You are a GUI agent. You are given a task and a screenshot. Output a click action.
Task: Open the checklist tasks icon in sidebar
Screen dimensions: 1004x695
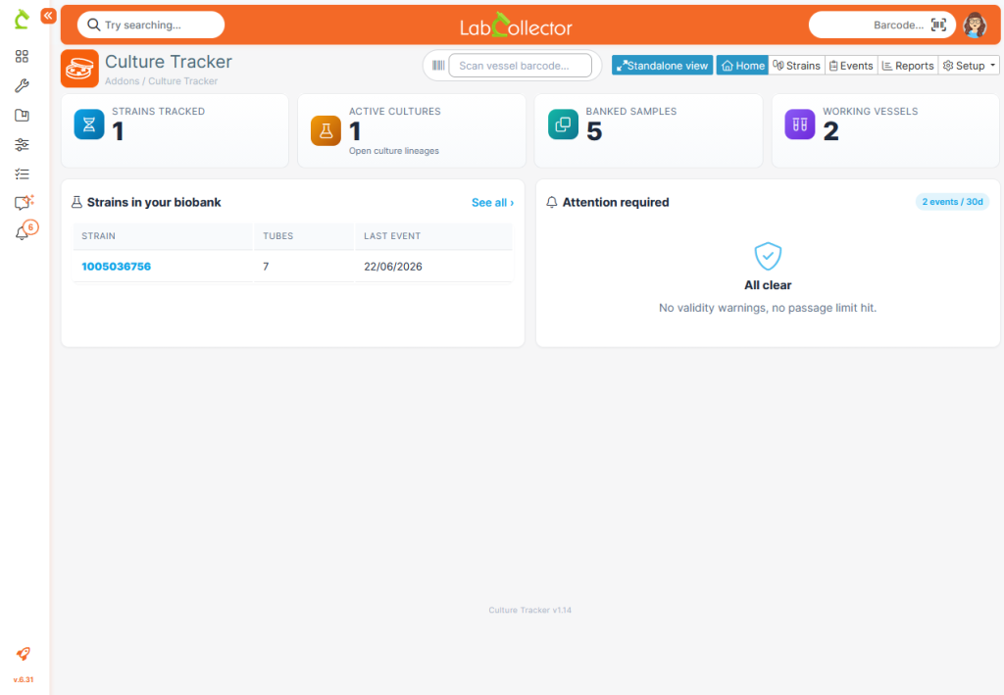[22, 174]
